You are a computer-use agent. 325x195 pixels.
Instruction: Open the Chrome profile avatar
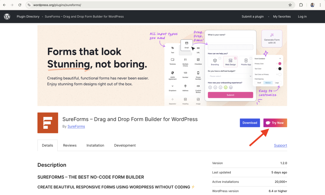(312, 5)
